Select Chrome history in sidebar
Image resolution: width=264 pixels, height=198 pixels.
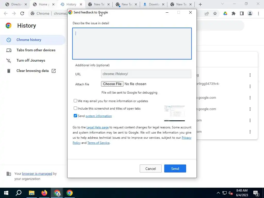33,40
